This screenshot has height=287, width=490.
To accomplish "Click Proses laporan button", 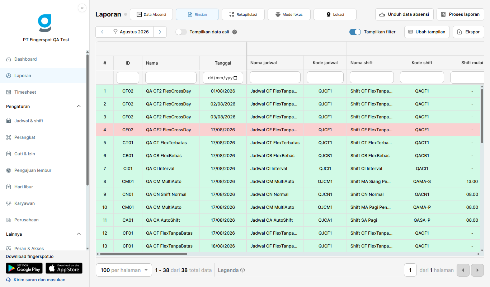I will (460, 14).
